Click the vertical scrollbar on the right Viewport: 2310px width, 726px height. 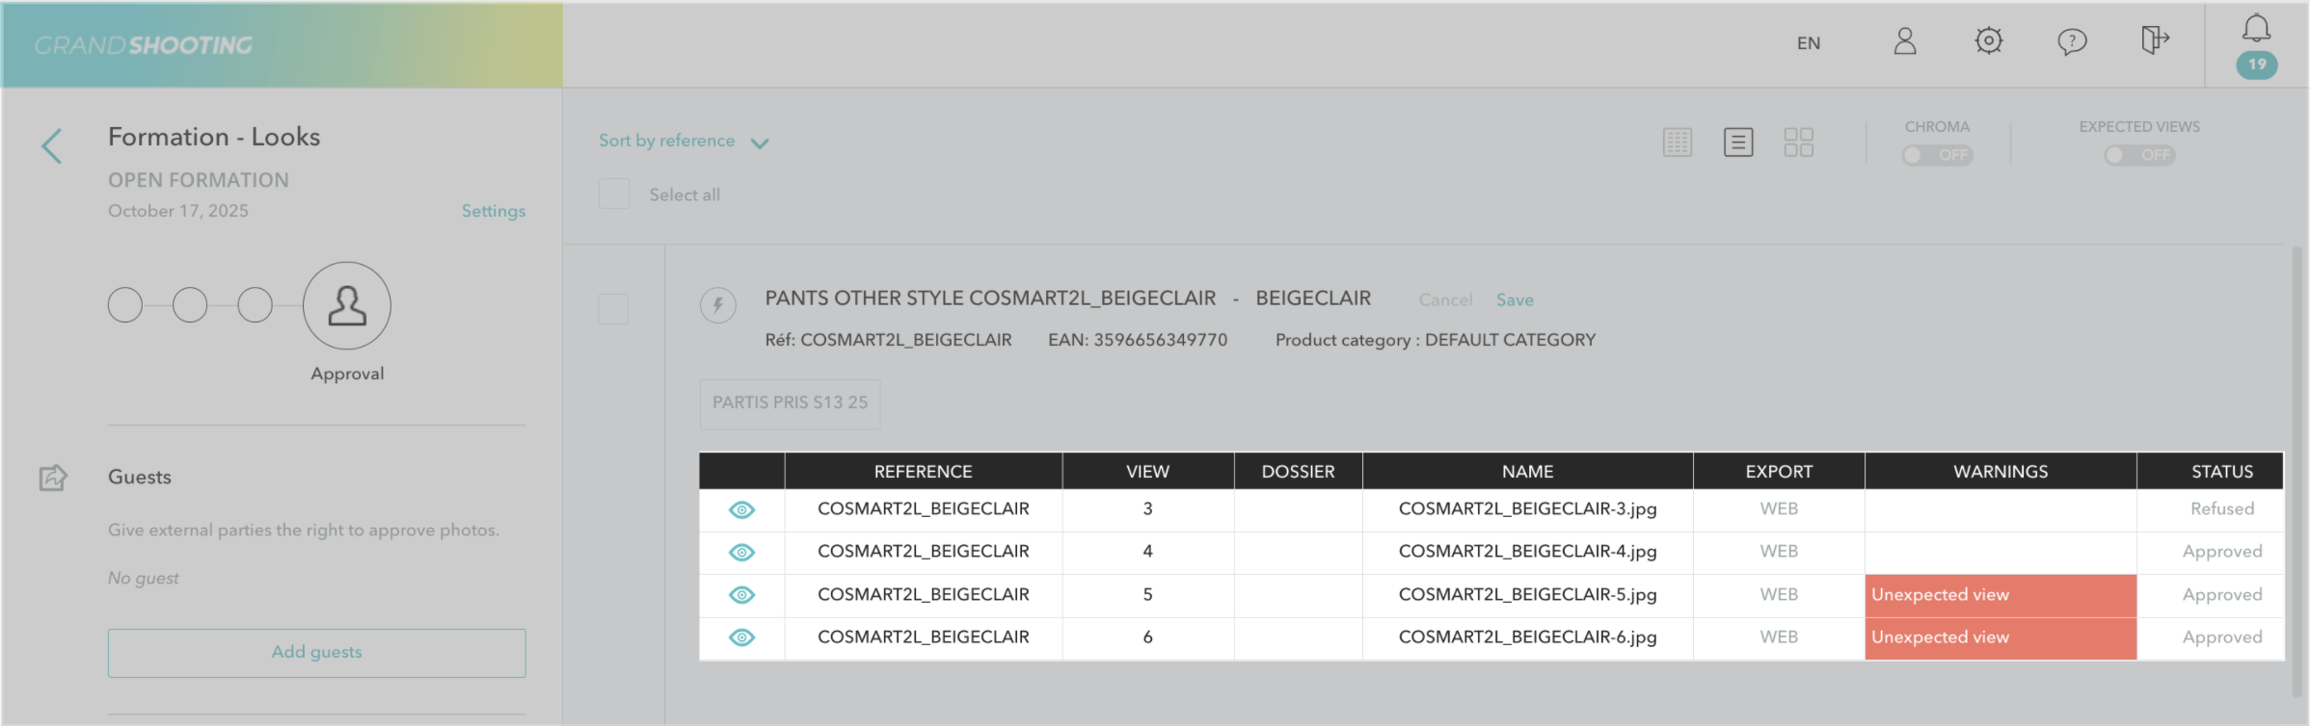(x=2297, y=472)
